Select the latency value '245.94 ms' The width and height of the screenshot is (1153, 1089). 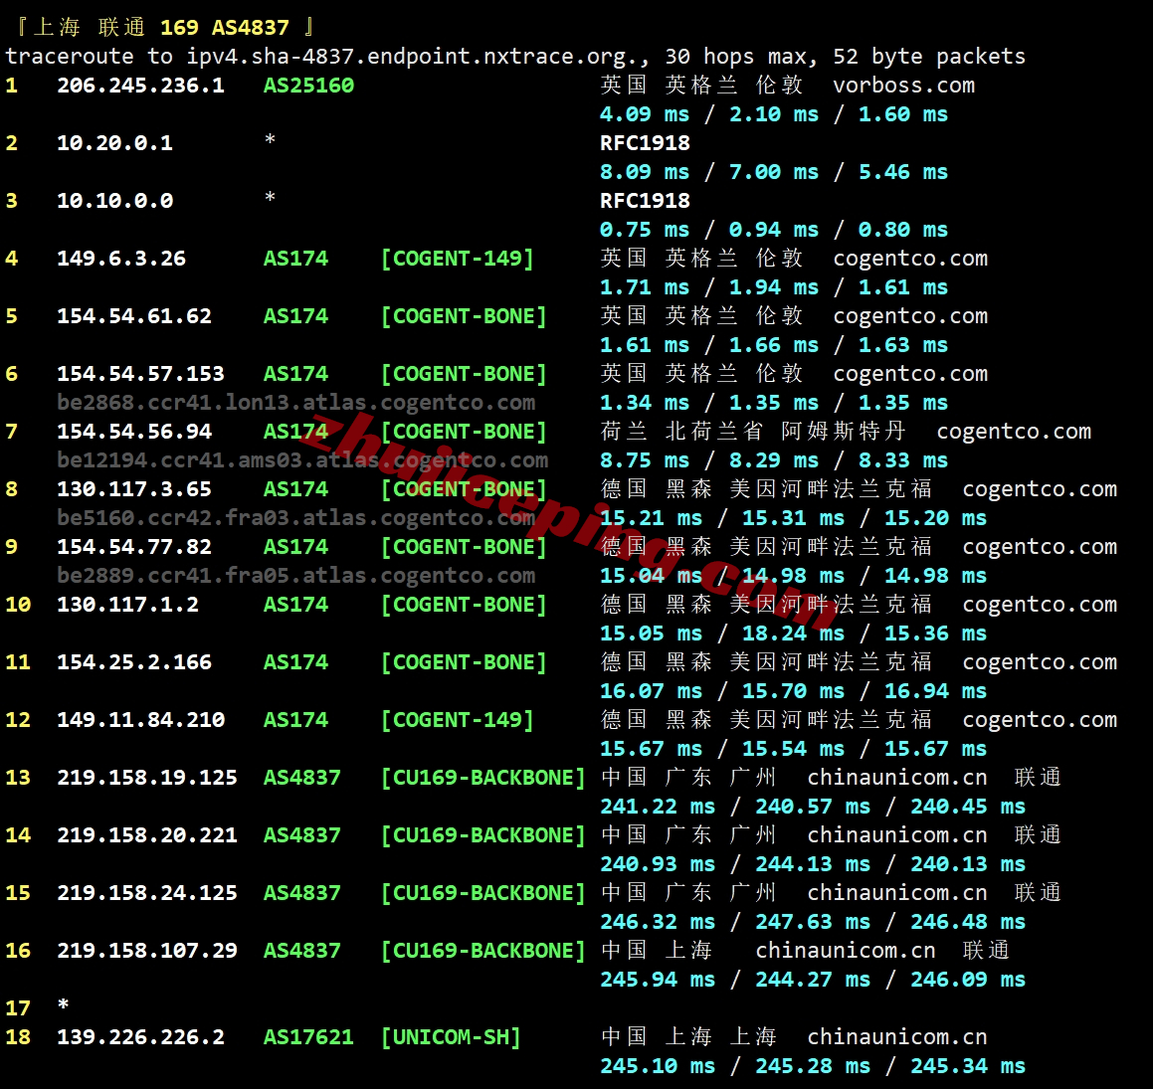[659, 981]
